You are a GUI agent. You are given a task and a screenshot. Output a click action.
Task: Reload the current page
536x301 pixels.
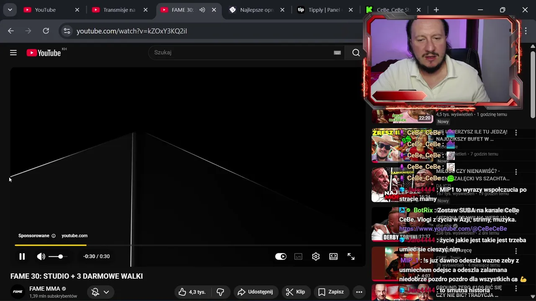[x=46, y=31]
